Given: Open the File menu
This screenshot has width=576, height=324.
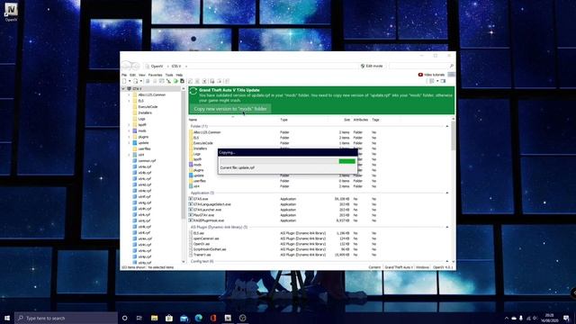Looking at the screenshot, I should click(x=124, y=75).
